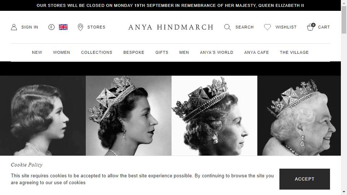This screenshot has height=195, width=347.
Task: Open the Women menu
Action: pyautogui.click(x=61, y=52)
